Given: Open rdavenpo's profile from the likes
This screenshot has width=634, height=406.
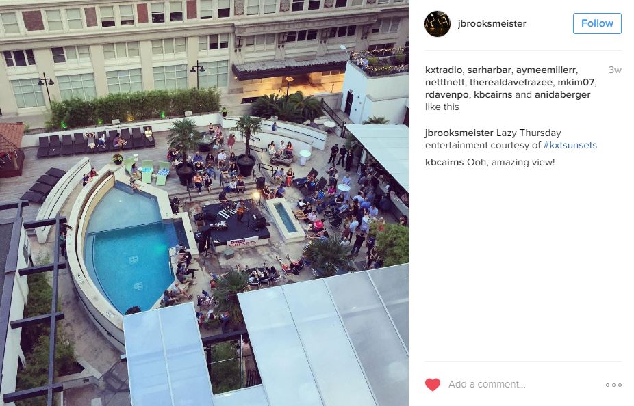Looking at the screenshot, I should point(446,94).
